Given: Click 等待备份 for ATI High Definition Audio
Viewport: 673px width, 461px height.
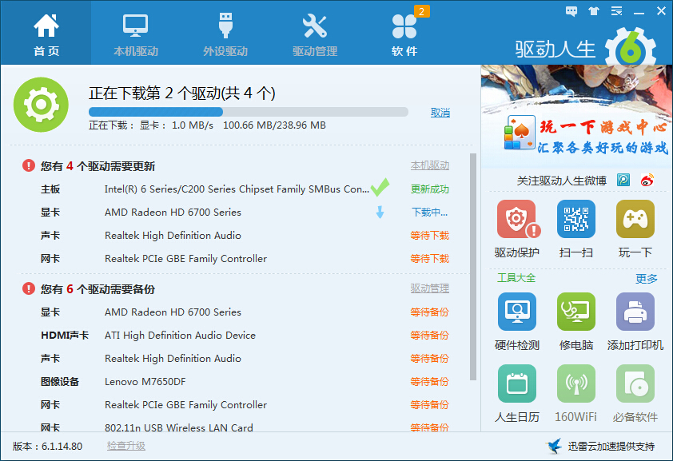Looking at the screenshot, I should (430, 336).
